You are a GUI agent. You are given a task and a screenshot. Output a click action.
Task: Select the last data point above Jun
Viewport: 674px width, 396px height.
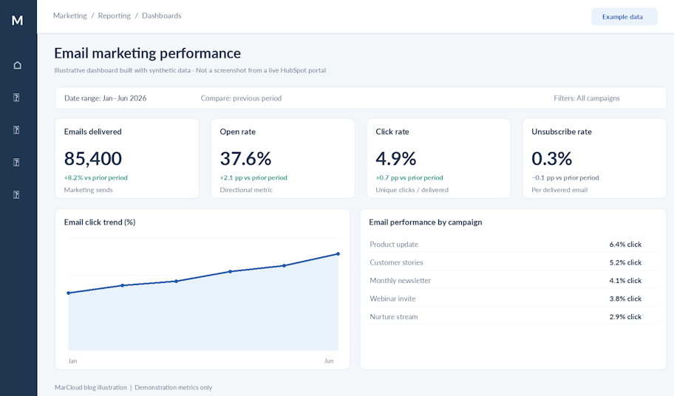(338, 254)
